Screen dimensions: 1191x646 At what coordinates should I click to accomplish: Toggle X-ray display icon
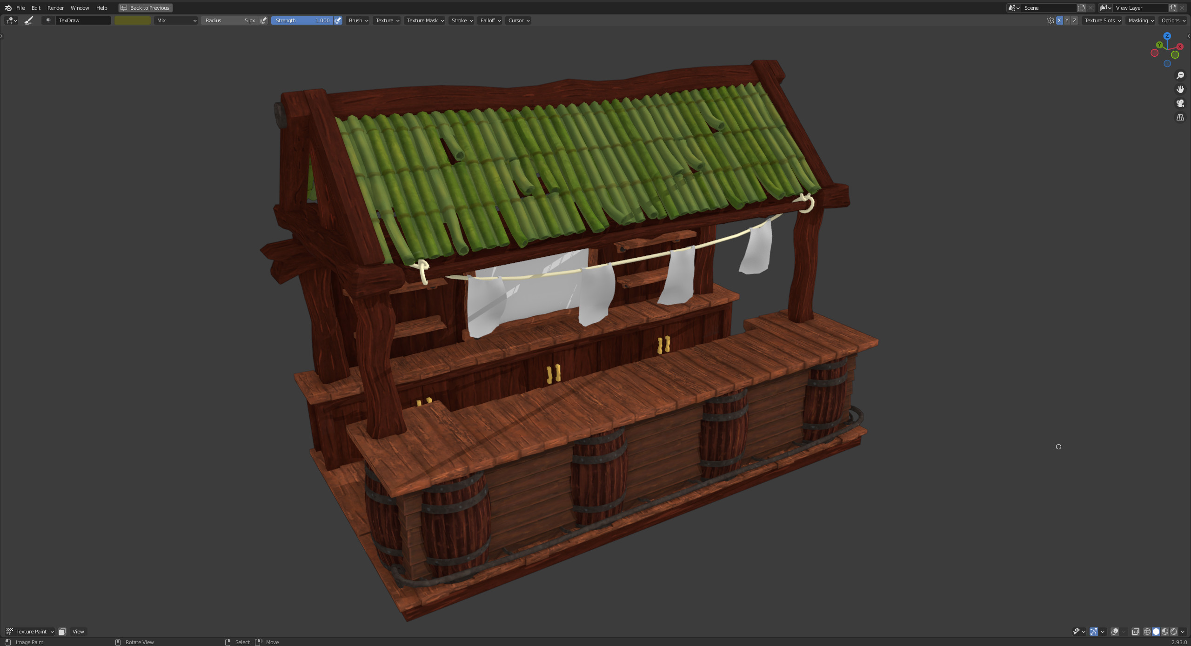coord(1136,632)
